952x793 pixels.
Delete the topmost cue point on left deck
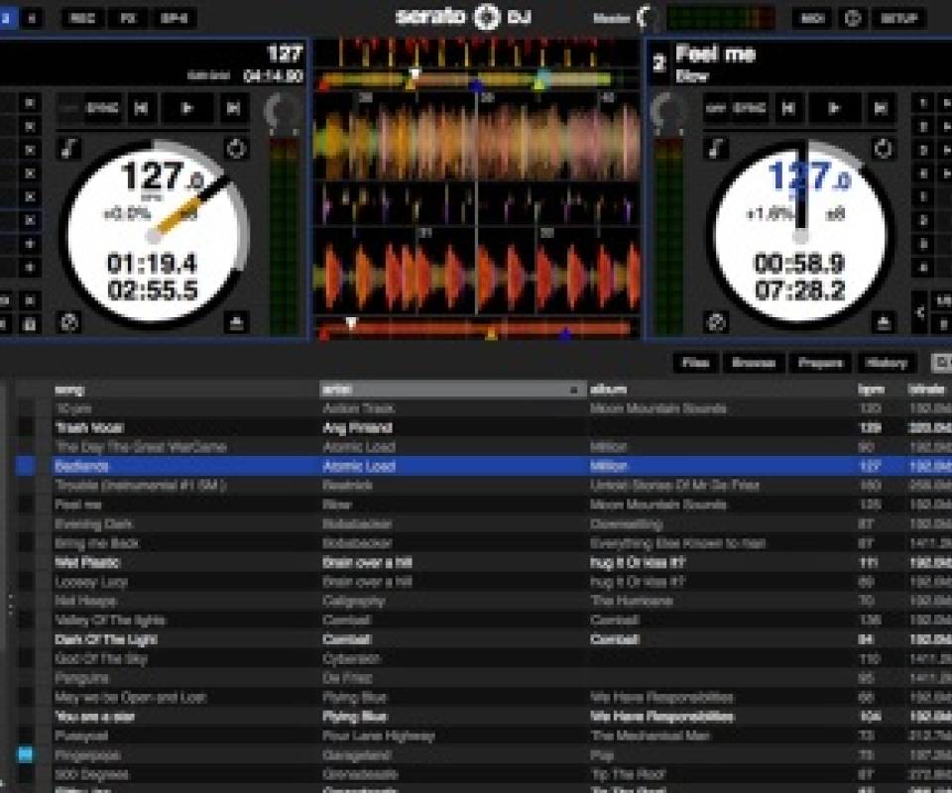[x=29, y=103]
